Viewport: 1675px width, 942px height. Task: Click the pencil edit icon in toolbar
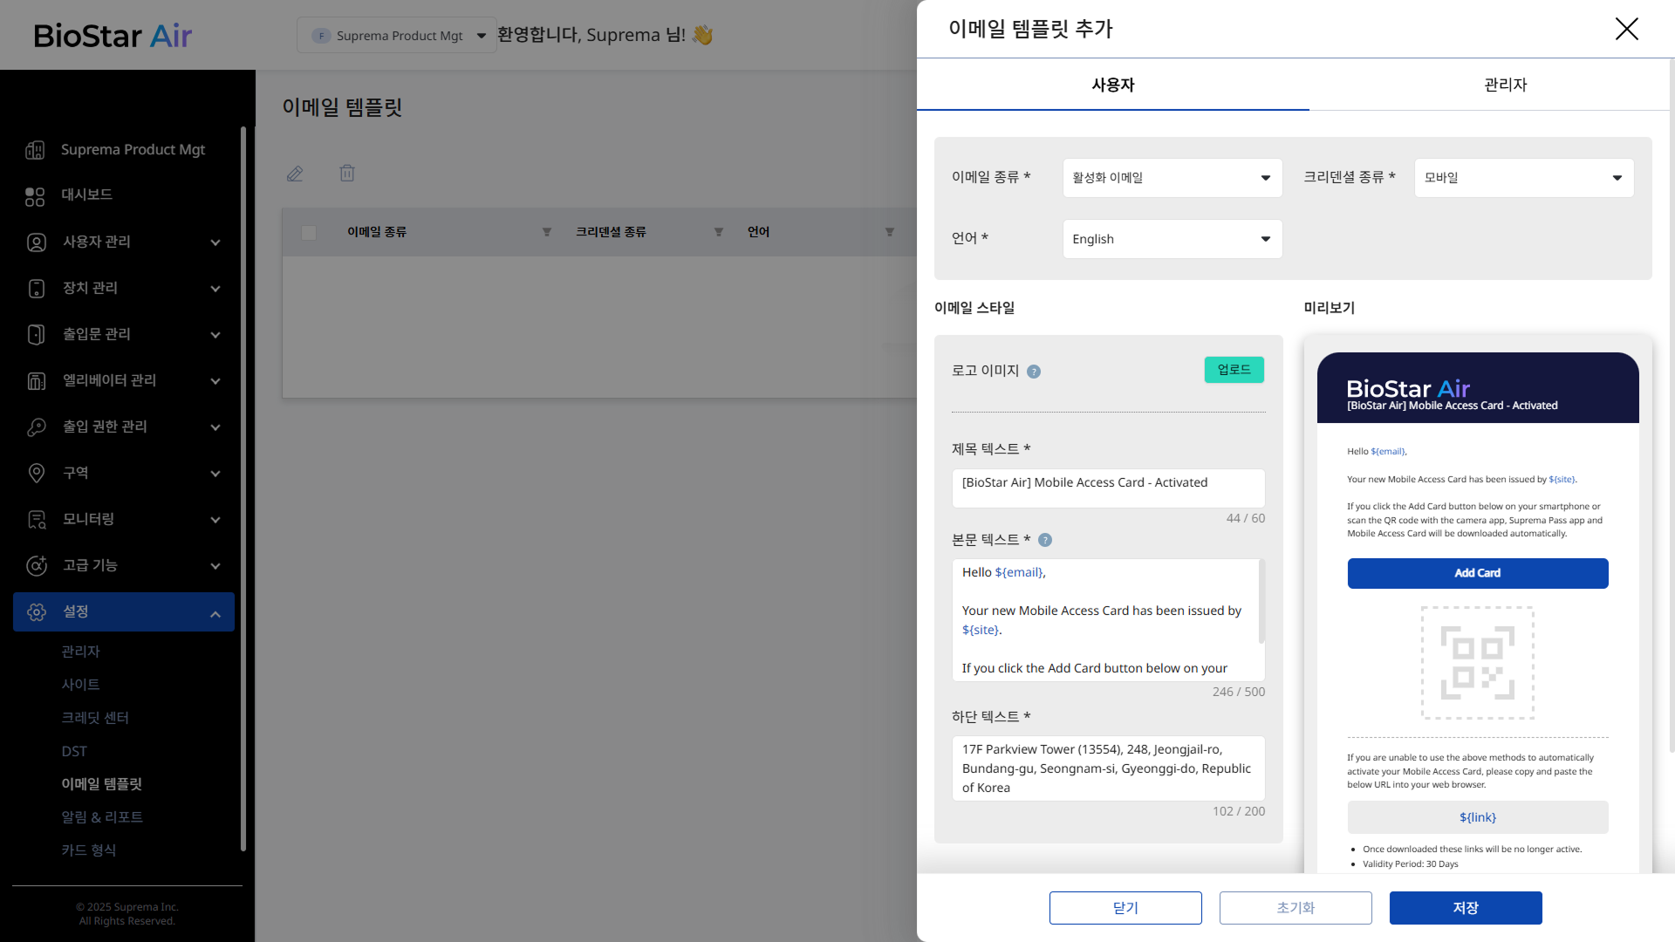tap(295, 174)
